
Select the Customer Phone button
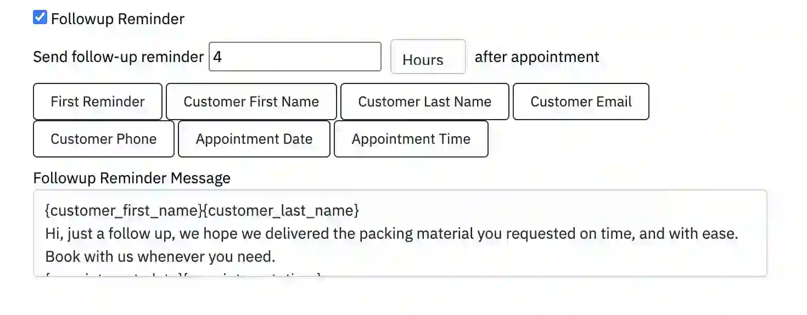tap(104, 139)
